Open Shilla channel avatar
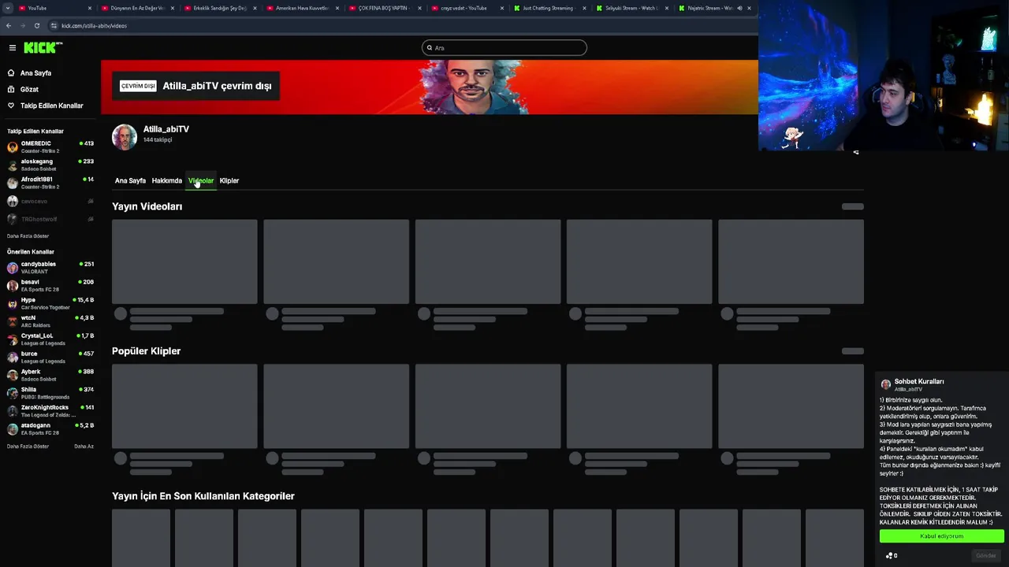The image size is (1009, 567). (12, 393)
